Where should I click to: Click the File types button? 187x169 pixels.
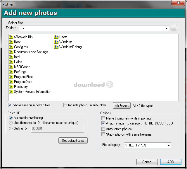click(x=122, y=105)
